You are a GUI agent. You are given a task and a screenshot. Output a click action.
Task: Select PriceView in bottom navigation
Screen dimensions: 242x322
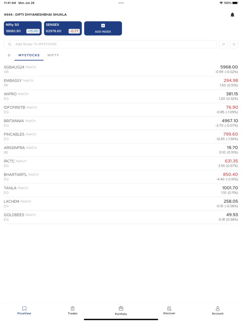tap(24, 310)
